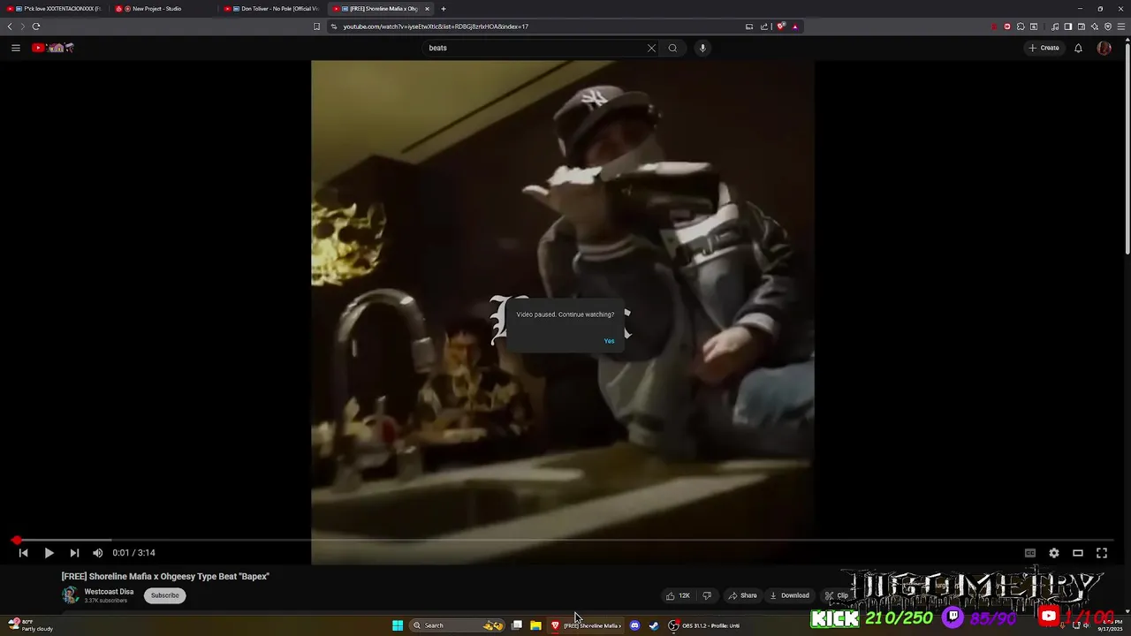Open the 'Westcoast Disa' channel name link
The width and height of the screenshot is (1131, 636).
click(x=109, y=592)
